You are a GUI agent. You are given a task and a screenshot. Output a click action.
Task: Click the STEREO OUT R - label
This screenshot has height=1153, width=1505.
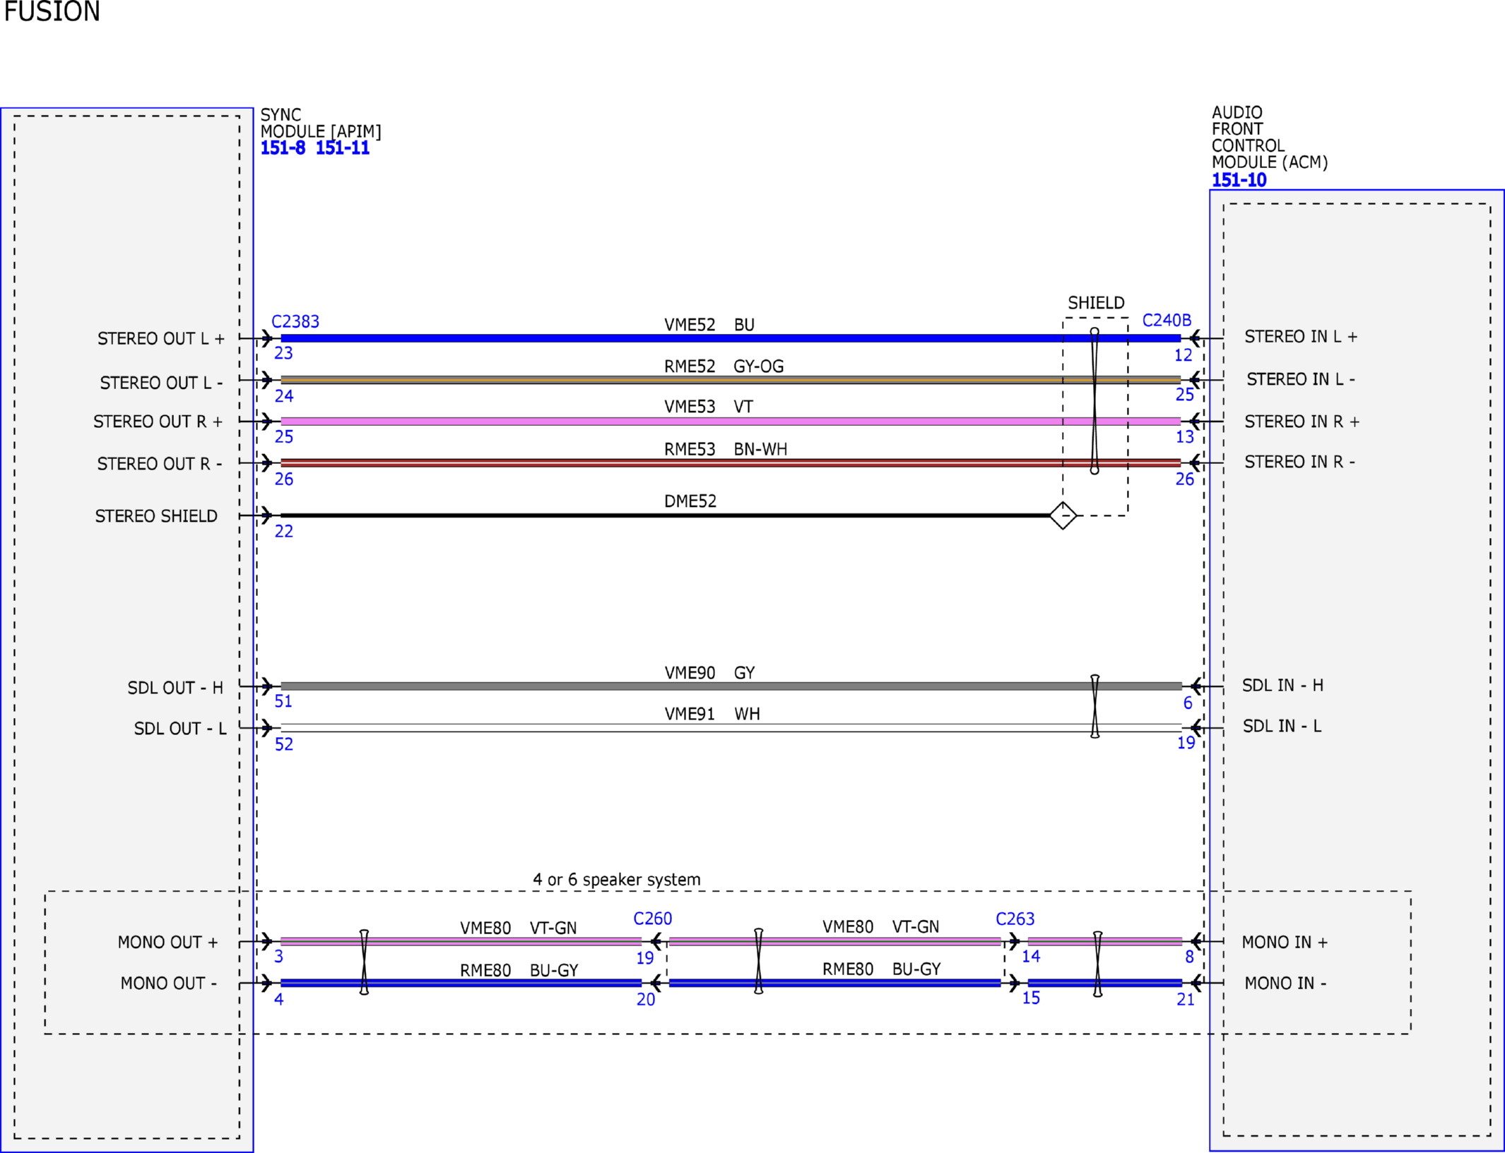160,464
